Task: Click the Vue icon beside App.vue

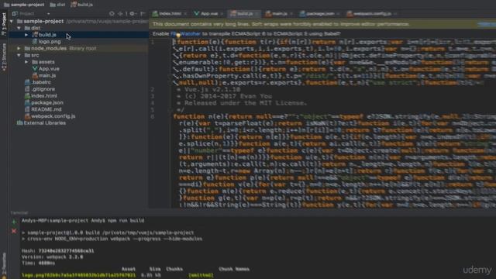Action: 35,69
